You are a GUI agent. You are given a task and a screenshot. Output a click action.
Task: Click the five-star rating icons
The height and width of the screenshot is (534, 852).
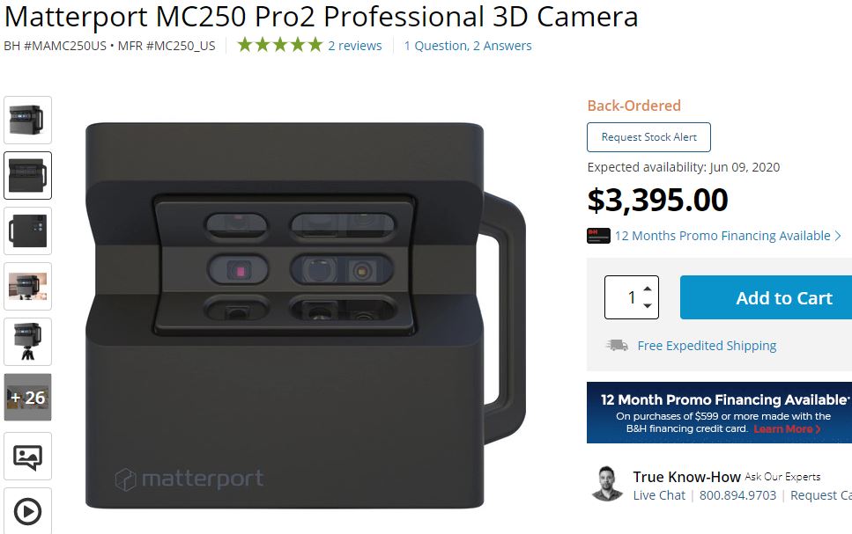point(280,45)
